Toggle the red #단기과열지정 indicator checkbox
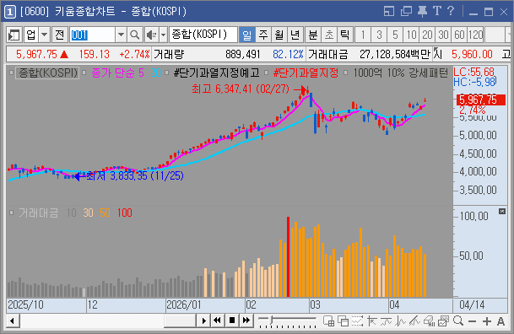 point(266,73)
